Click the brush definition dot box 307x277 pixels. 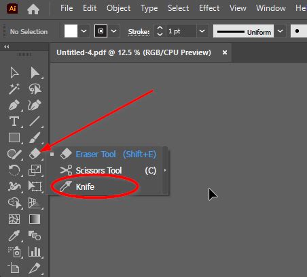coord(299,31)
